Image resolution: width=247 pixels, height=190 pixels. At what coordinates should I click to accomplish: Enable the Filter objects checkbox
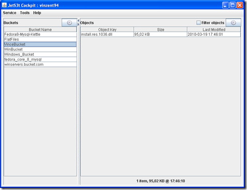coord(198,23)
